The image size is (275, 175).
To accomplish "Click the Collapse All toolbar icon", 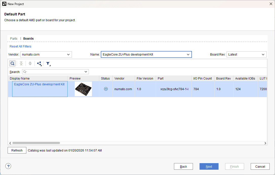I will click(21, 63).
